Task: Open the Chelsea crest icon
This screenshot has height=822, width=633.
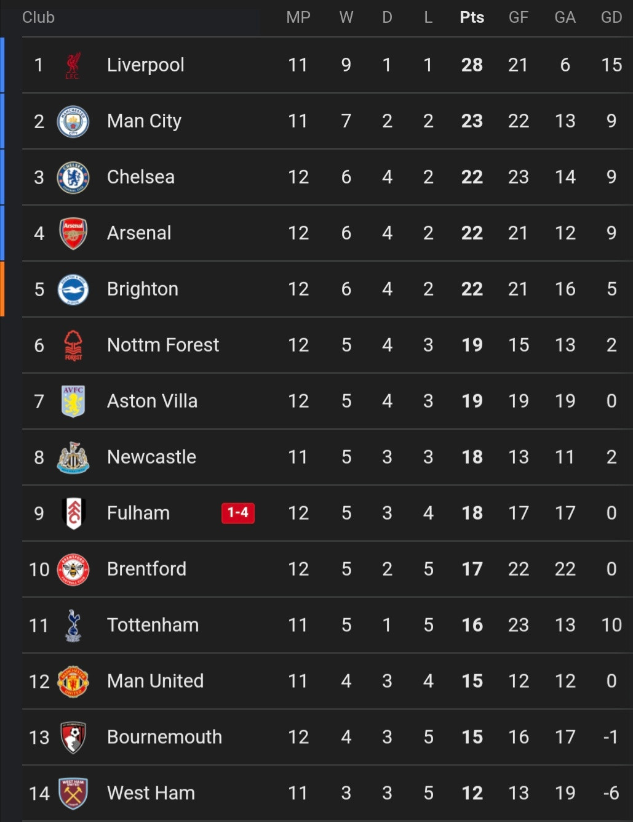Action: [73, 177]
